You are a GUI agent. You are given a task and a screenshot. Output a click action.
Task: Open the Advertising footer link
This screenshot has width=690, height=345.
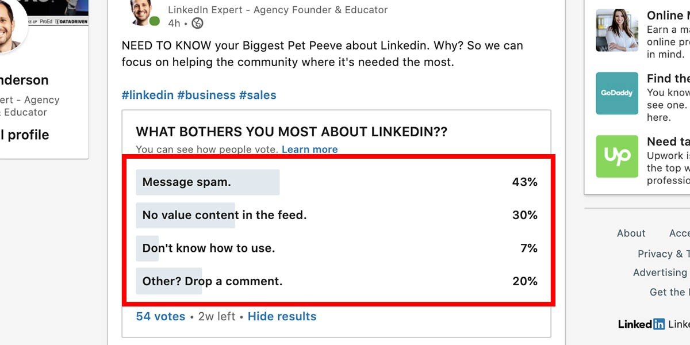[660, 273]
